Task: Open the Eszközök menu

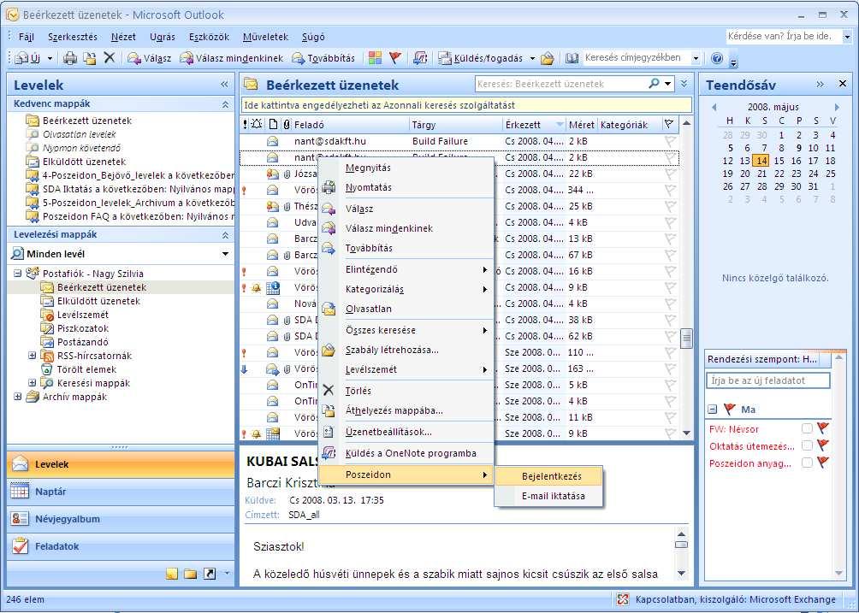Action: pos(209,37)
